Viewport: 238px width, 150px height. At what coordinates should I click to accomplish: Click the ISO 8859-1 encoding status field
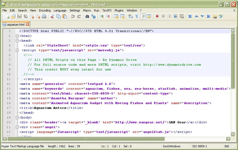200,146
